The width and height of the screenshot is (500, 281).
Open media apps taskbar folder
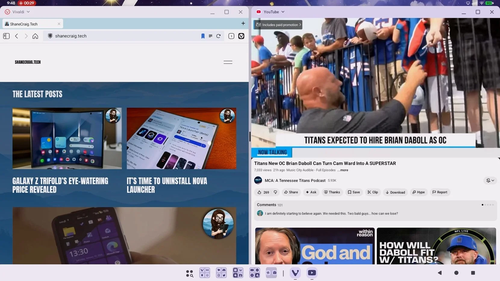click(x=255, y=273)
